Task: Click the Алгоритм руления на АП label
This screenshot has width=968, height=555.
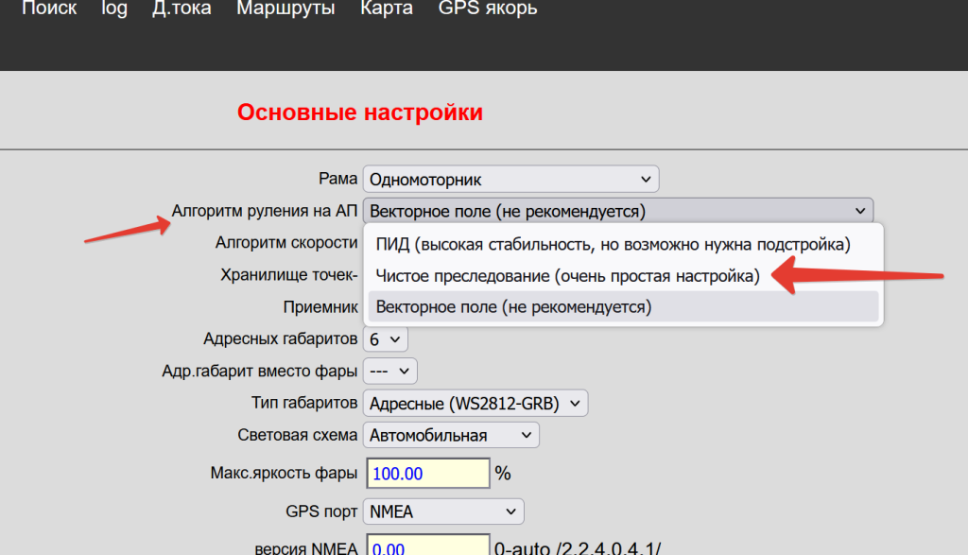Action: [x=264, y=211]
